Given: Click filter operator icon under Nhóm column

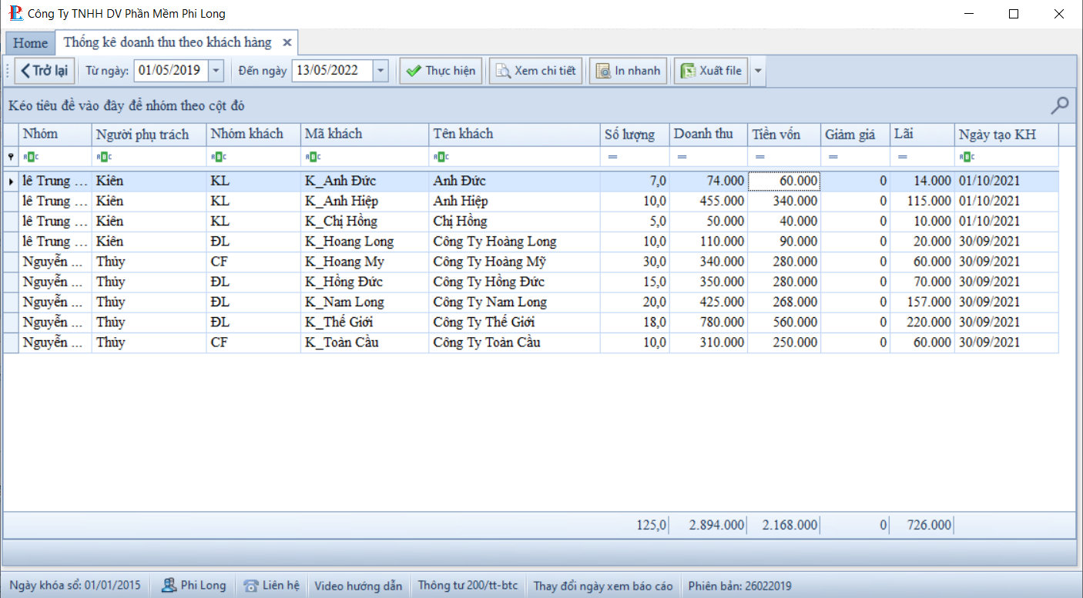Looking at the screenshot, I should (x=31, y=157).
